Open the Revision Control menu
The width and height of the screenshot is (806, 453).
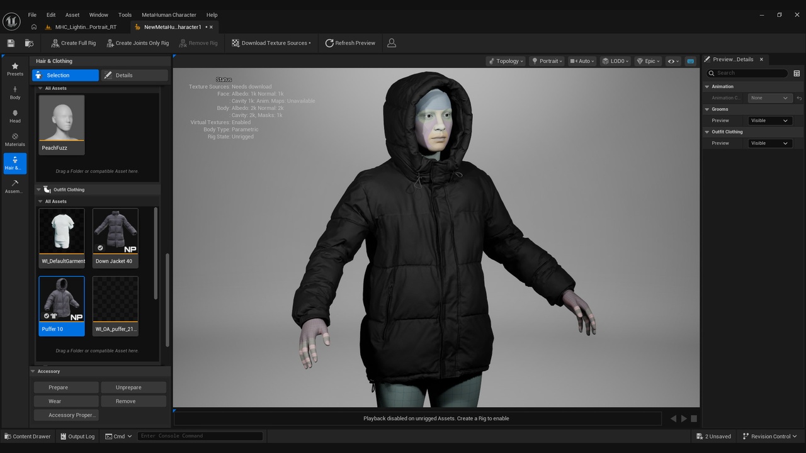click(769, 436)
